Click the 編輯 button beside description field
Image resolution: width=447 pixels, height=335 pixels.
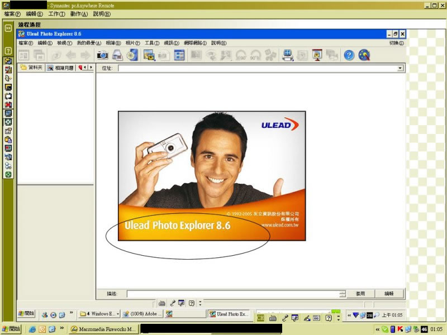[x=389, y=294]
